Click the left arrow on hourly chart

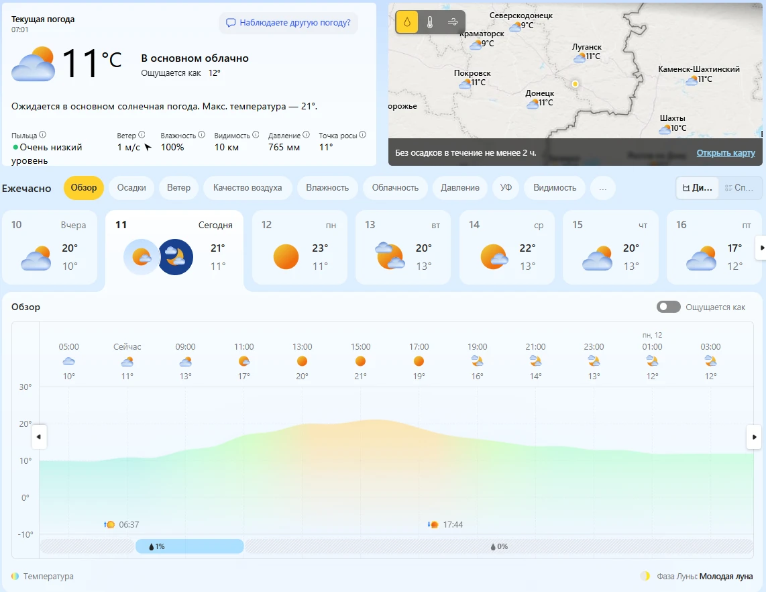tap(39, 436)
